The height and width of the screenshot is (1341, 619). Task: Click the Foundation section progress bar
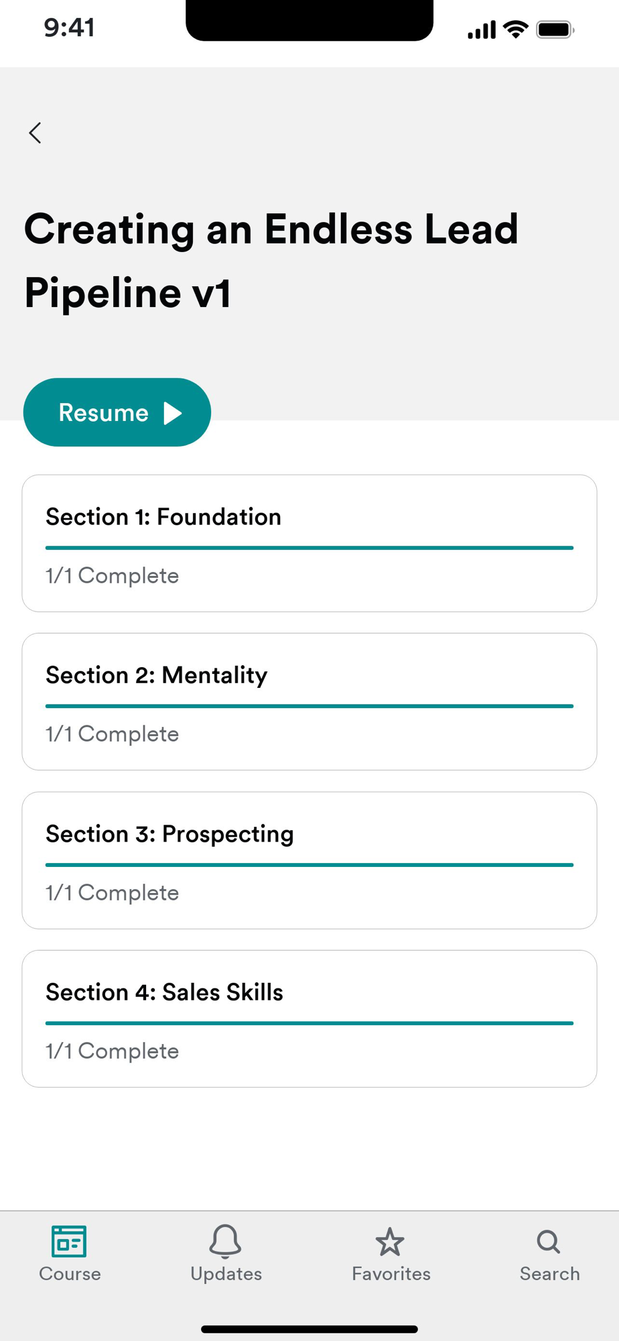coord(309,548)
